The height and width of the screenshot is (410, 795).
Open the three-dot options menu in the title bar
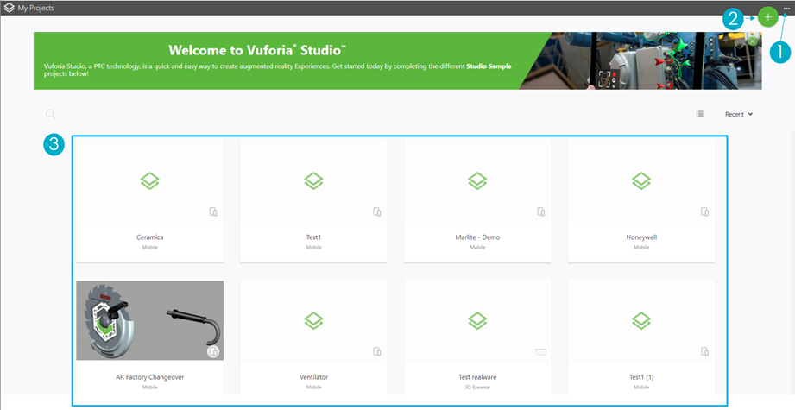pos(786,8)
